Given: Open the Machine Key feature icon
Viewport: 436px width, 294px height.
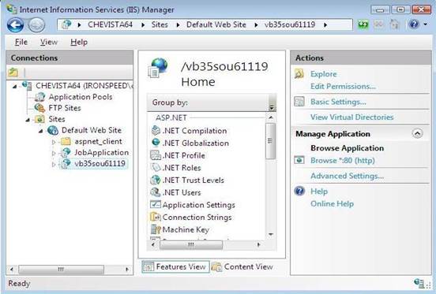Looking at the screenshot, I should [x=156, y=229].
